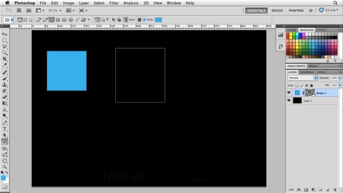343x193 pixels.
Task: Open the blend mode Normal dropdown
Action: click(x=303, y=78)
